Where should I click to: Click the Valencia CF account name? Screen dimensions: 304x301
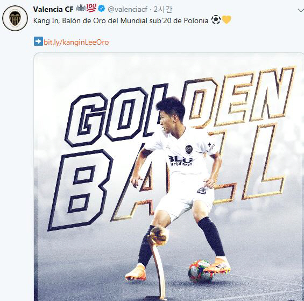tap(53, 9)
